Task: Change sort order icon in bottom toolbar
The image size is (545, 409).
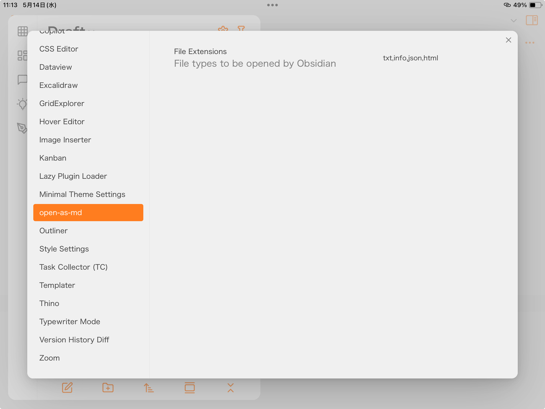Action: [x=149, y=388]
